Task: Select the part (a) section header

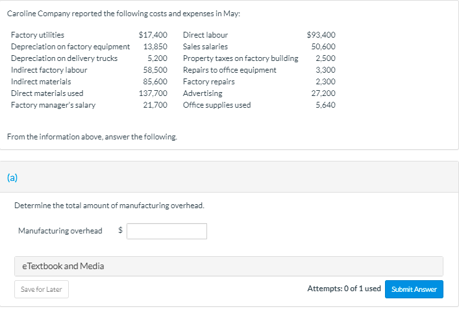Action: (x=12, y=176)
